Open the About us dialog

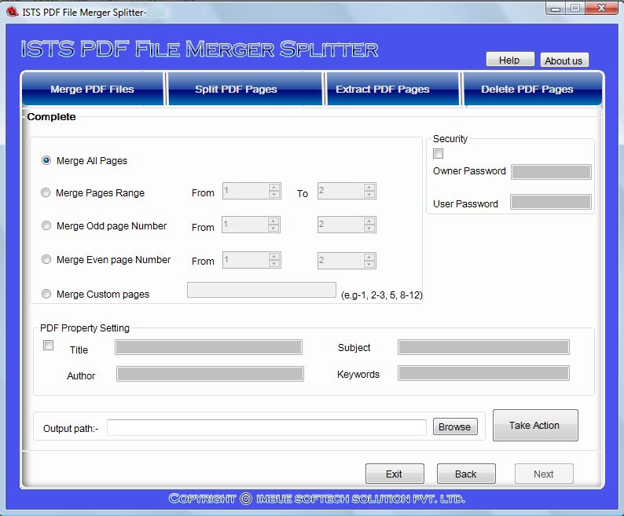(x=563, y=60)
